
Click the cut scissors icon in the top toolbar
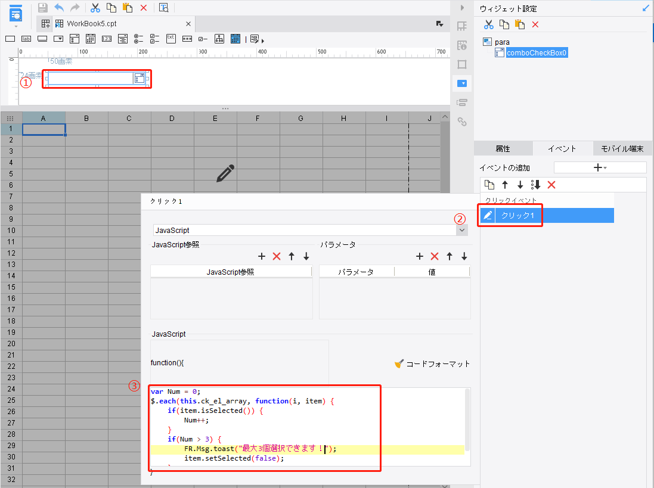pyautogui.click(x=95, y=8)
